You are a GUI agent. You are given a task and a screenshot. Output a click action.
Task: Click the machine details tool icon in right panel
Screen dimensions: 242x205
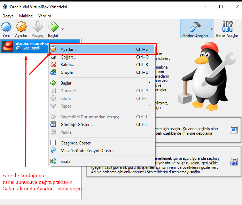[x=234, y=130]
